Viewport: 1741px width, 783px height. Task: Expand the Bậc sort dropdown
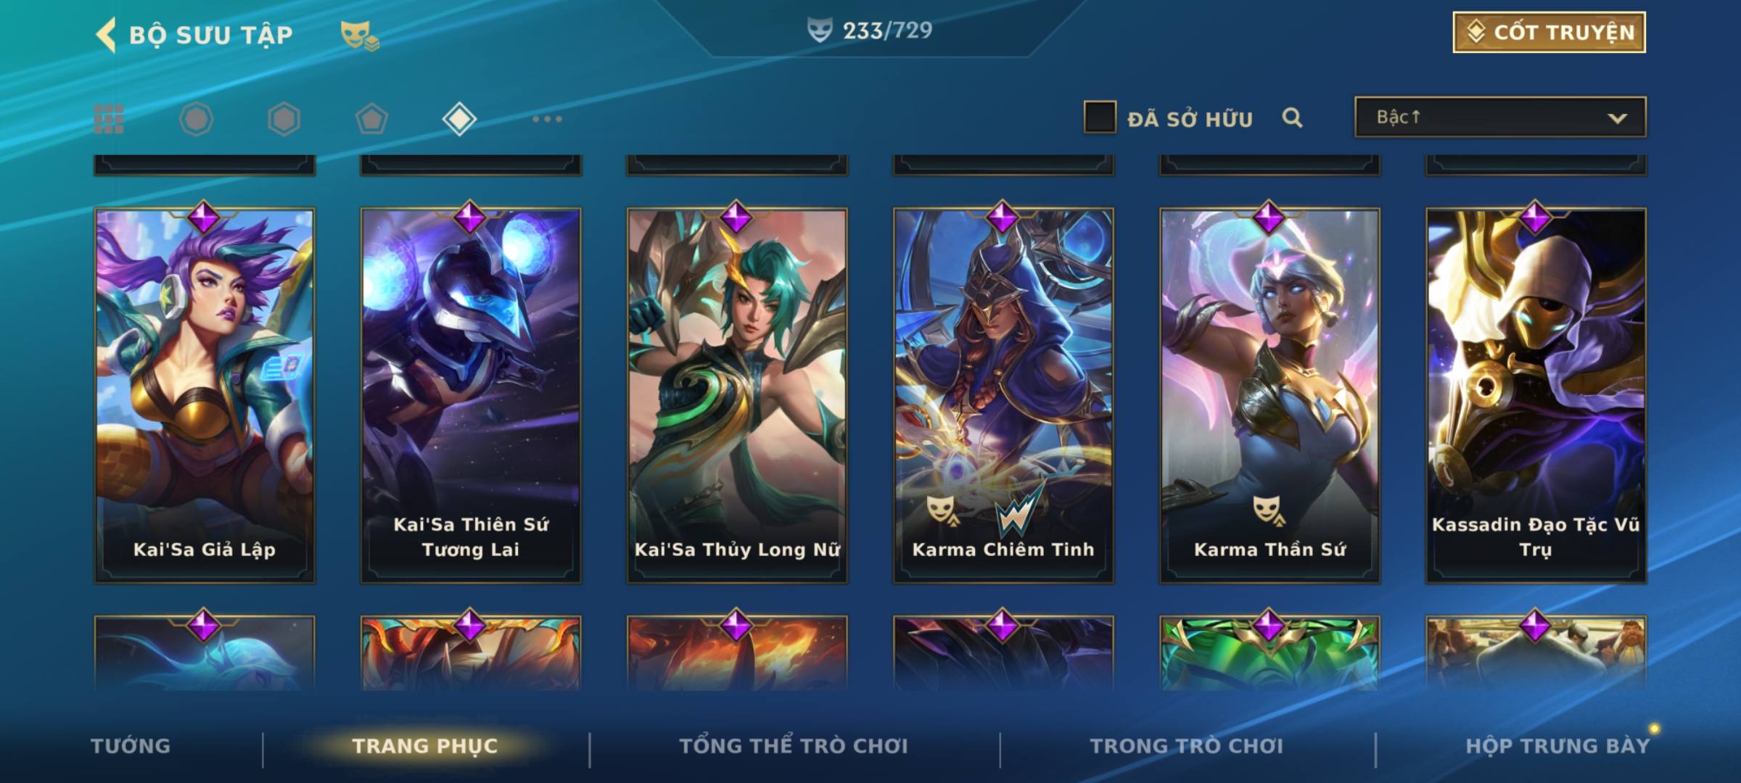click(1500, 117)
